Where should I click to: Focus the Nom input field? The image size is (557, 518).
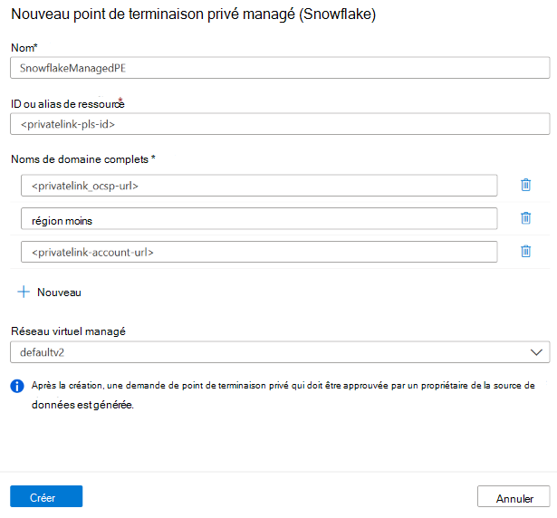coord(280,68)
